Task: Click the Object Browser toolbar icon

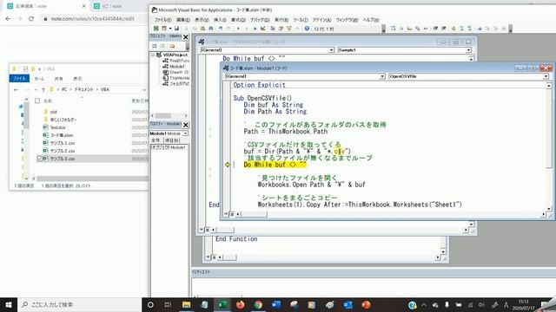Action: (289, 29)
